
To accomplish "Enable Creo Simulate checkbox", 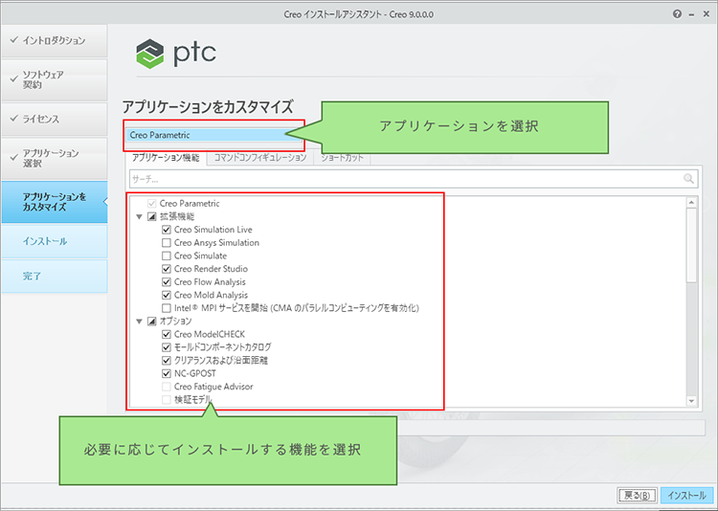I will pyautogui.click(x=167, y=255).
